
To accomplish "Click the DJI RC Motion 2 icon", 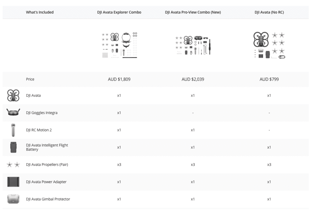I will point(13,130).
